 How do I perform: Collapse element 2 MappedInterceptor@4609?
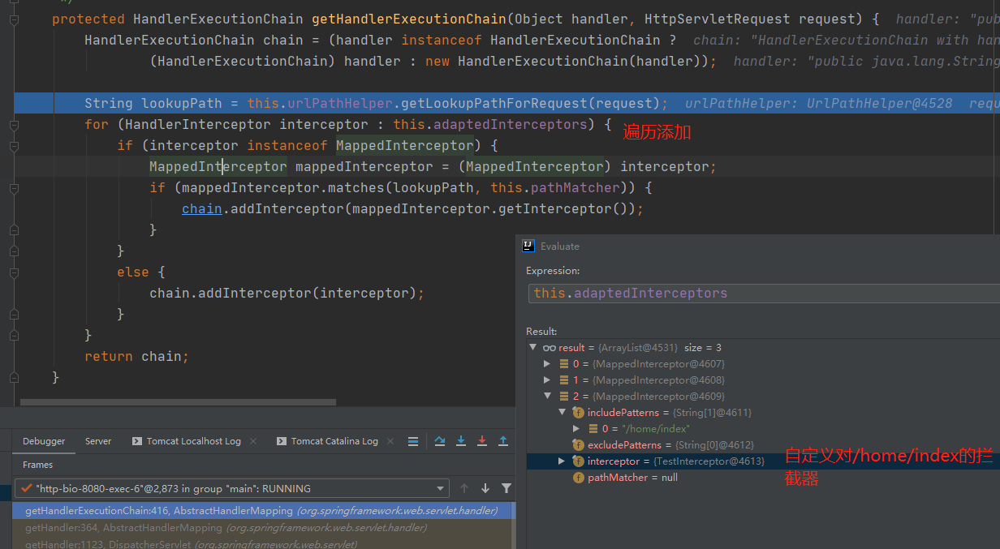pyautogui.click(x=548, y=397)
